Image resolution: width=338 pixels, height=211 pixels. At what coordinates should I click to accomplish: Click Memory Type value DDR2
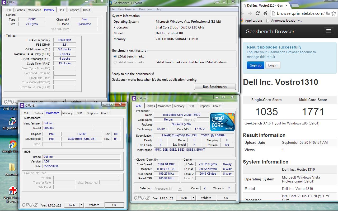(32, 20)
